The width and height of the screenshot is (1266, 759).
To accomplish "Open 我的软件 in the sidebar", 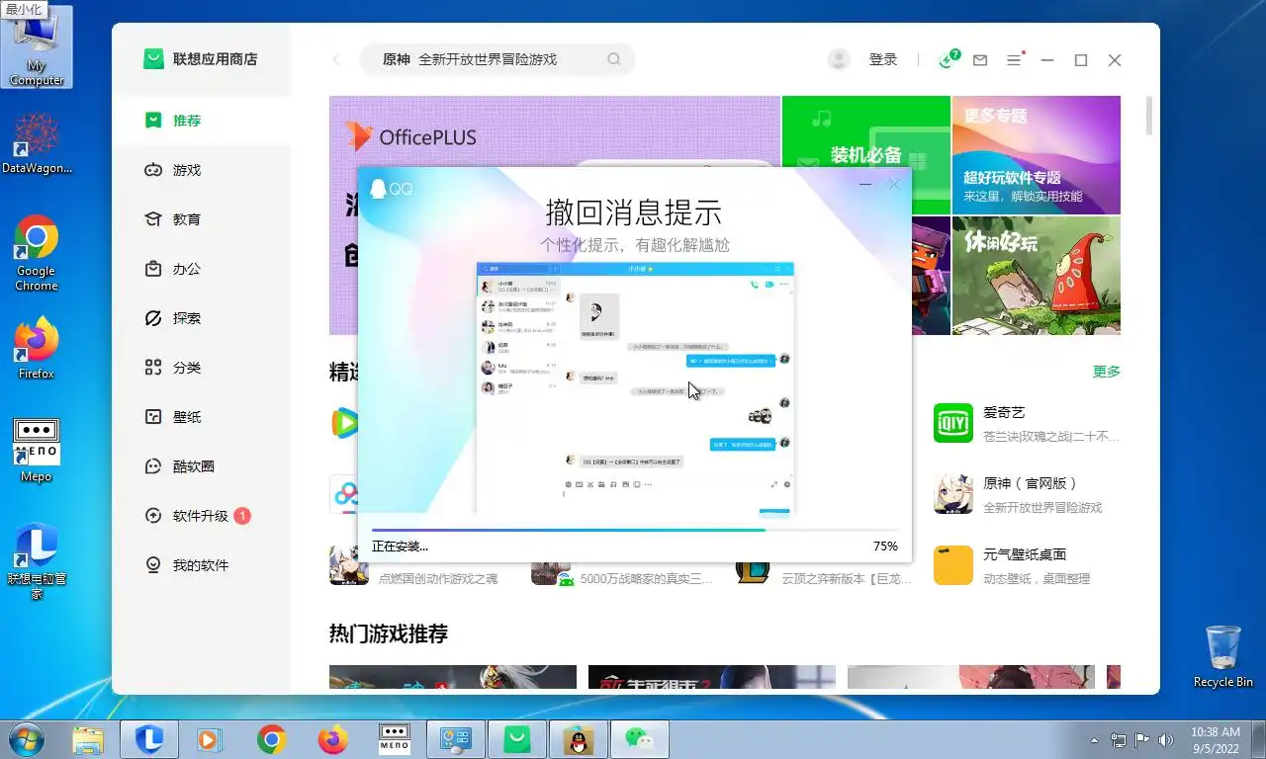I will pos(201,565).
